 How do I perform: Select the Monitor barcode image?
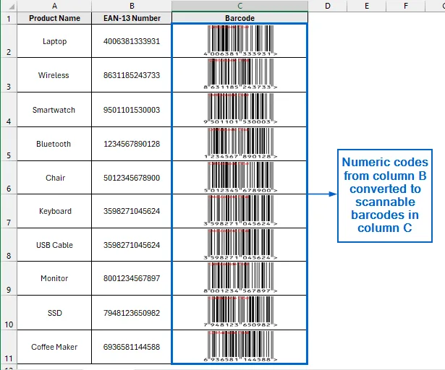[x=240, y=277]
